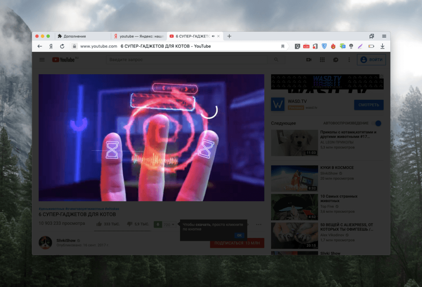
Task: Close the 6 СУПЕР-ГАДЖЕТОВ tab
Action: click(x=218, y=36)
